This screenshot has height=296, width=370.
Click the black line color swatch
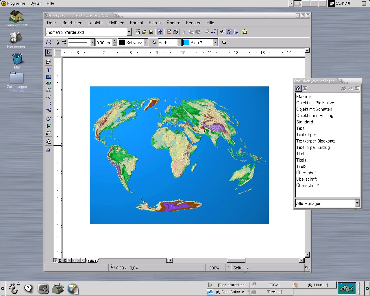click(122, 42)
